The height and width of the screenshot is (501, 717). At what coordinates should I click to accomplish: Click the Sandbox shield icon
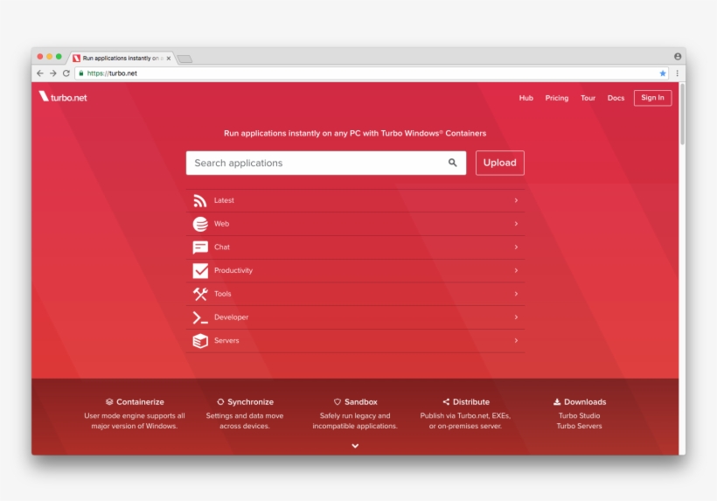click(x=338, y=402)
